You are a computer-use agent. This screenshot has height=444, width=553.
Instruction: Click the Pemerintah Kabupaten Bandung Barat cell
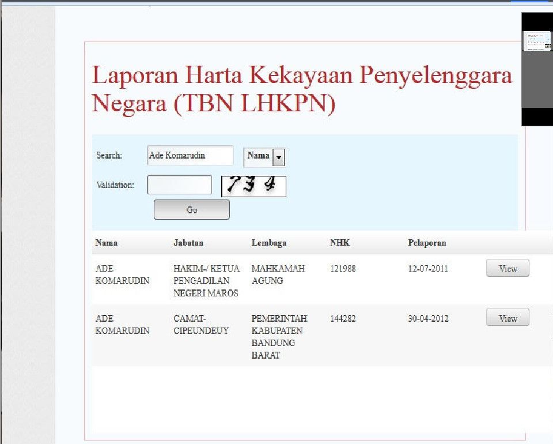[279, 337]
